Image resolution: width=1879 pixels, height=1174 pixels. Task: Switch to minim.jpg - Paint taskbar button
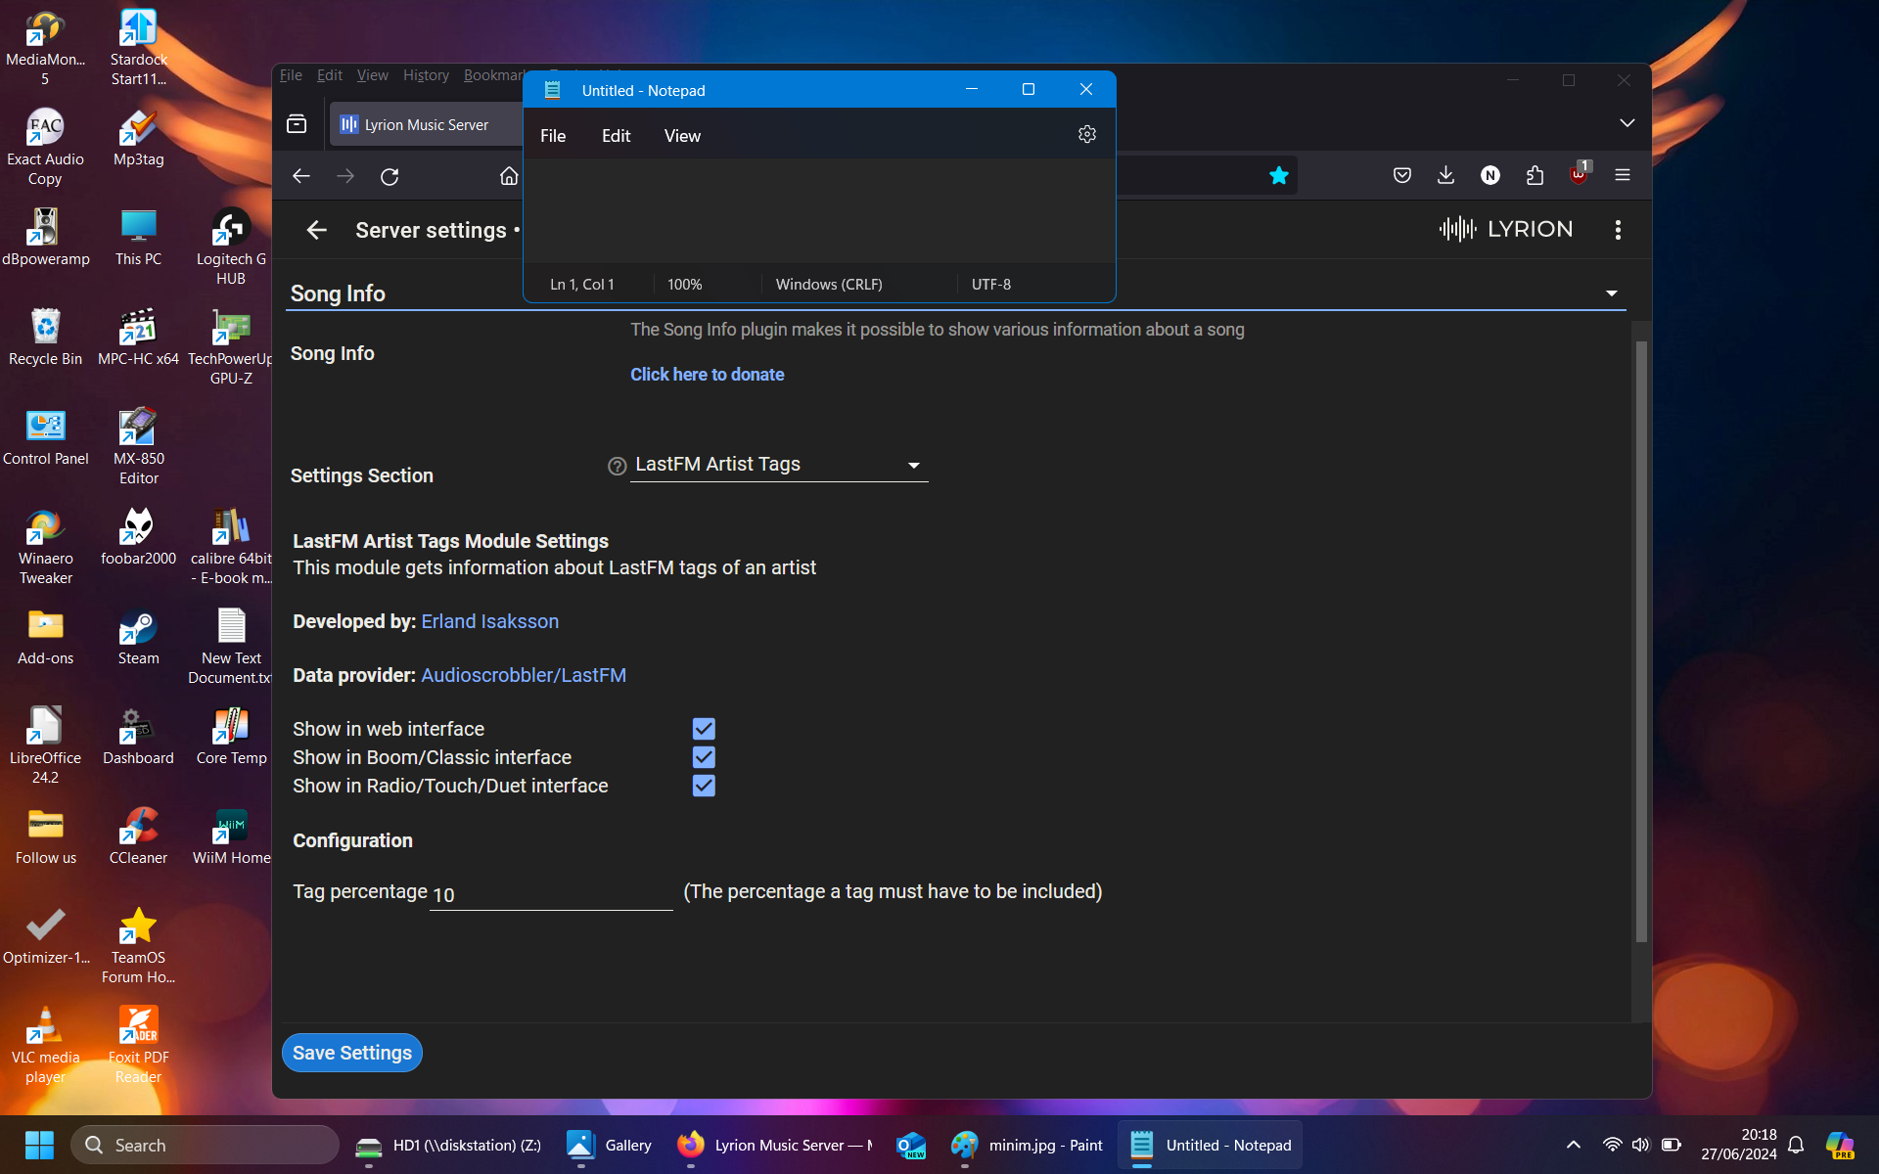[x=1026, y=1145]
